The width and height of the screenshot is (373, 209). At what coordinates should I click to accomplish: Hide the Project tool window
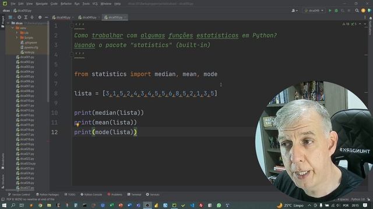47,17
